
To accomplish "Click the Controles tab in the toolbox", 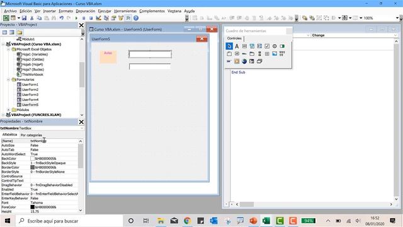I will 234,38.
